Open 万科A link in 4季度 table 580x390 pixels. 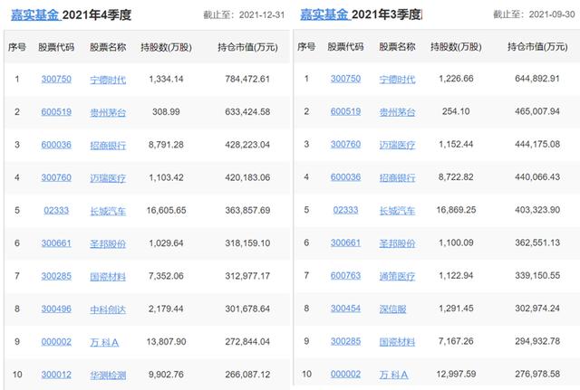point(104,343)
